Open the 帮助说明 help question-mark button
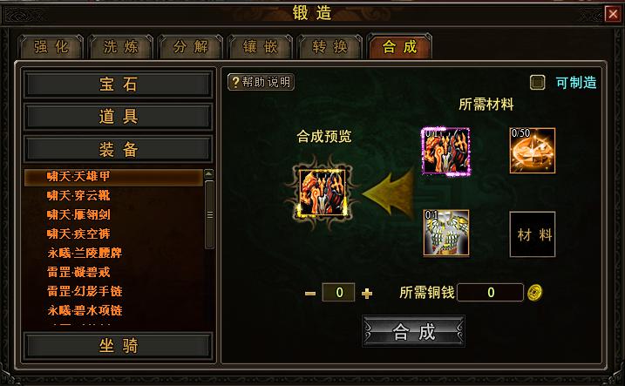 pyautogui.click(x=261, y=82)
